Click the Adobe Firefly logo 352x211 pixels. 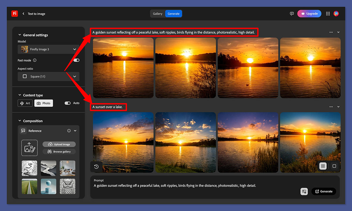(15, 13)
